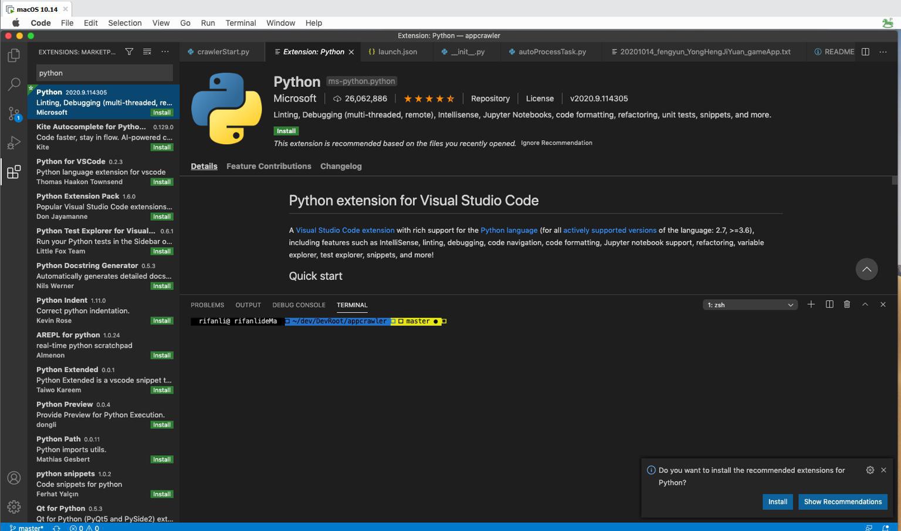Select Python Indent in extension list
901x531 pixels.
(x=104, y=310)
